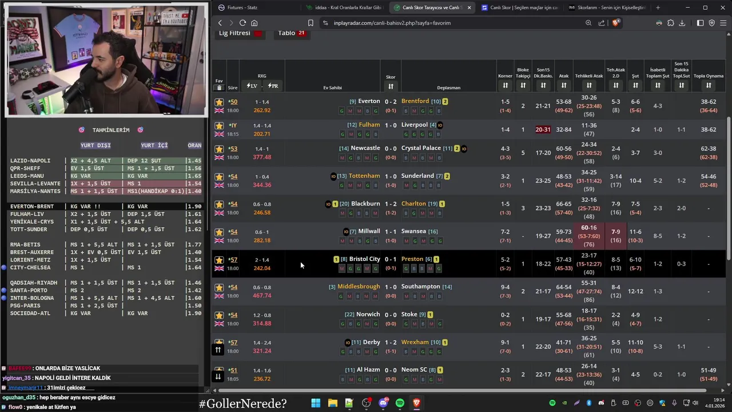Click the floating down-arrows button beside Al Hazm
This screenshot has width=732, height=412.
coord(218,376)
